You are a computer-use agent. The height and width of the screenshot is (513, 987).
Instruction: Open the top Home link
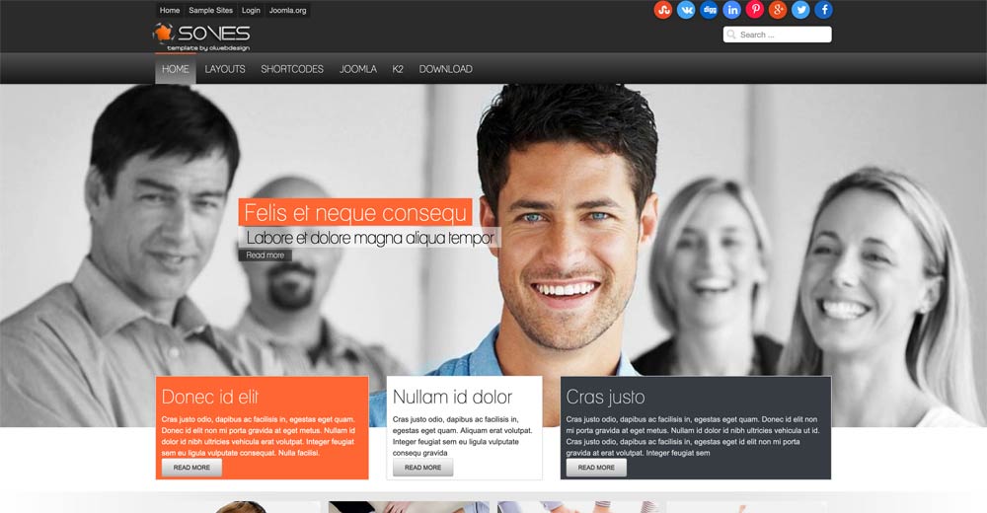[170, 10]
